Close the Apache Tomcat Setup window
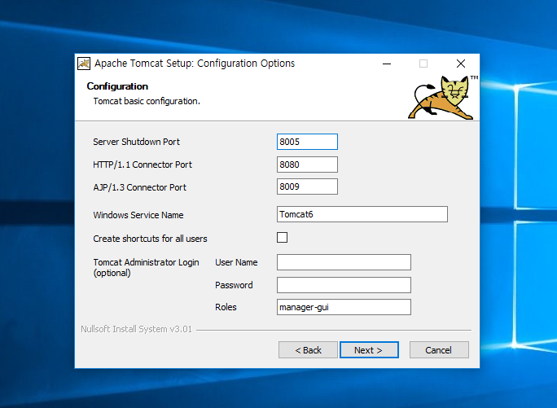This screenshot has width=557, height=408. 461,64
